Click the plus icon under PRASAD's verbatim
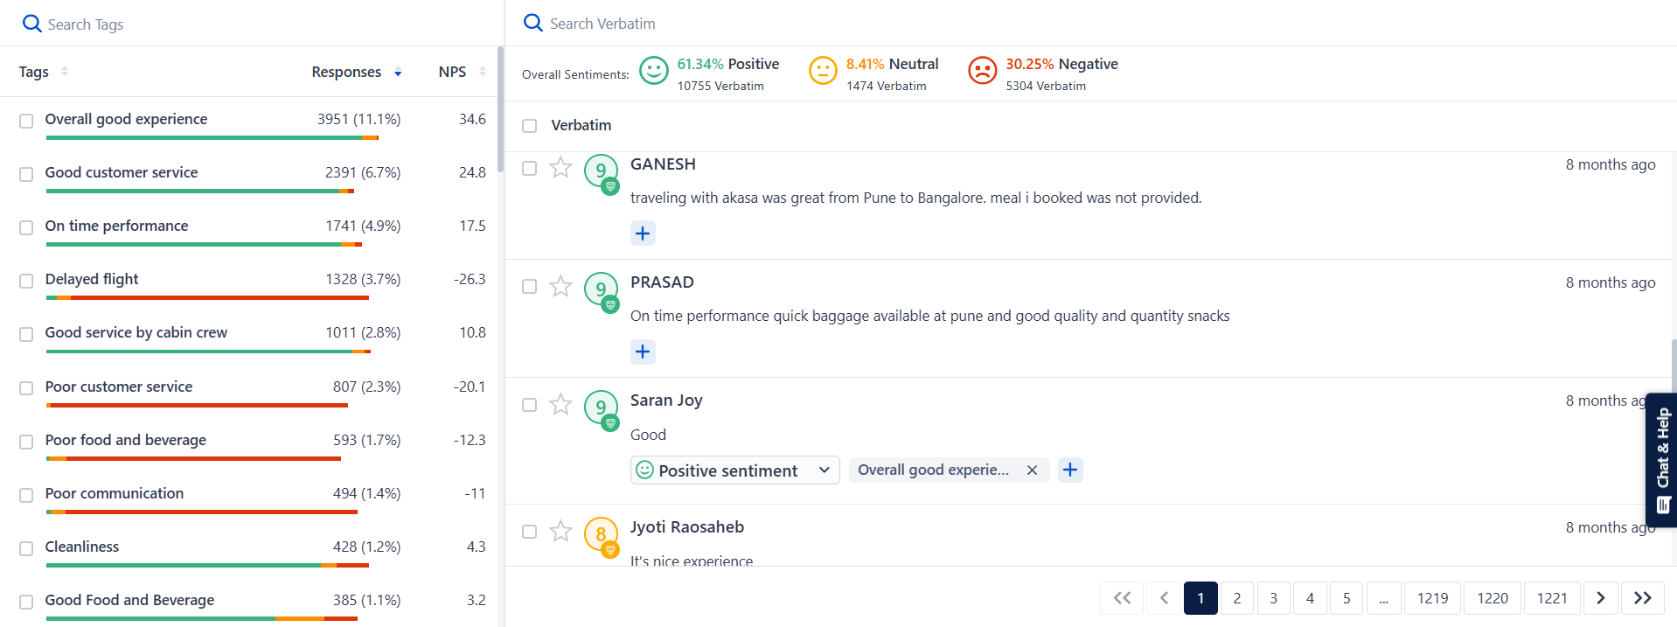This screenshot has width=1677, height=627. click(x=643, y=352)
